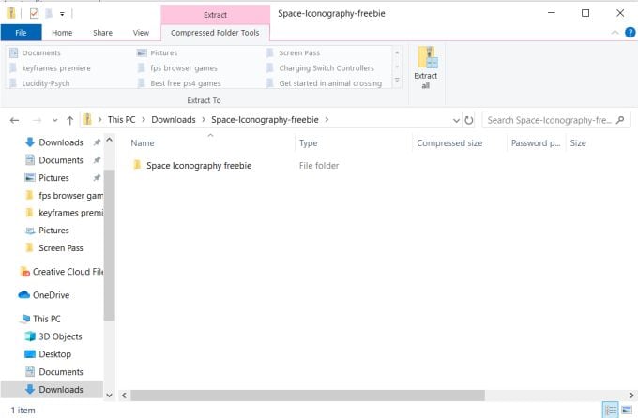Image resolution: width=638 pixels, height=418 pixels.
Task: Click the back navigation arrow
Action: coord(15,120)
